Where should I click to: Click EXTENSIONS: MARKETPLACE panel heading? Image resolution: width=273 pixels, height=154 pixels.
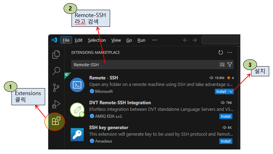(x=96, y=52)
